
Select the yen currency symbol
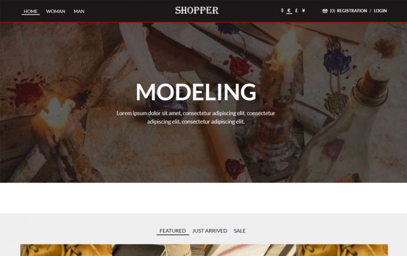pyautogui.click(x=303, y=11)
